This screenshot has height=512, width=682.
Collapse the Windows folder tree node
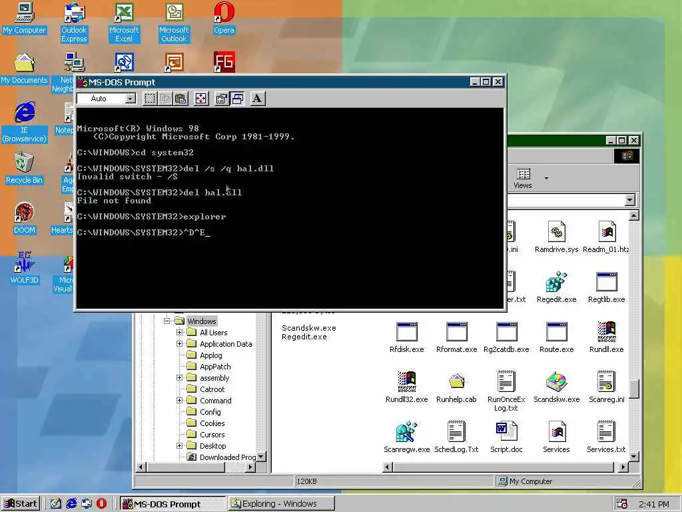pyautogui.click(x=167, y=321)
